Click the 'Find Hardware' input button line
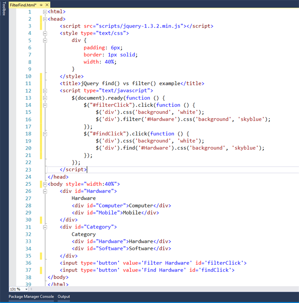The height and width of the screenshot is (303, 299). [x=147, y=270]
